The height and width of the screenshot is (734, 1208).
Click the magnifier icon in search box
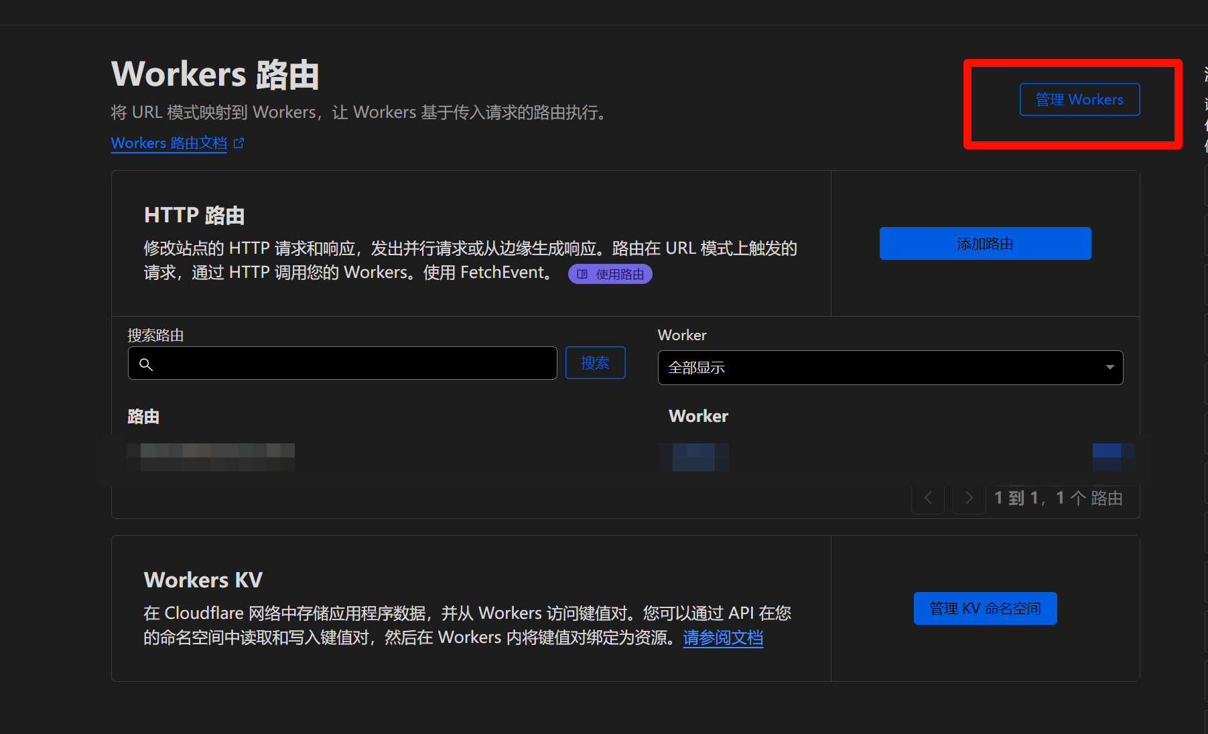146,364
